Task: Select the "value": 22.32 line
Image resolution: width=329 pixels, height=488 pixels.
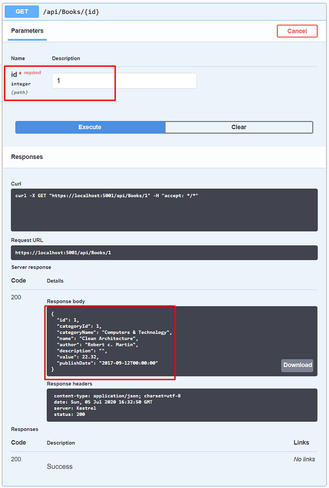Action: point(78,357)
